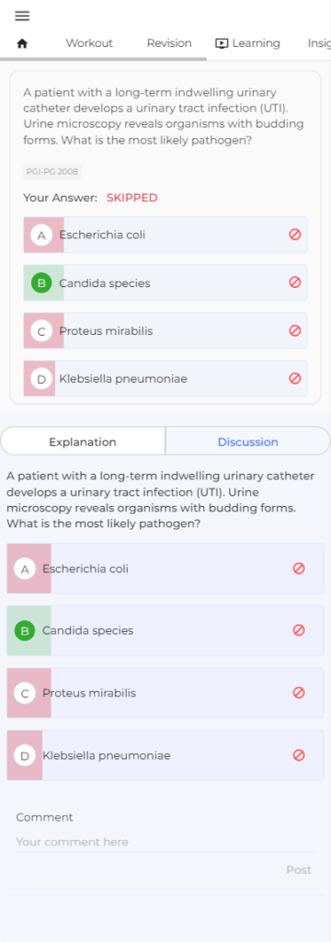Switch to the Revision tab
The width and height of the screenshot is (331, 942).
[x=169, y=43]
